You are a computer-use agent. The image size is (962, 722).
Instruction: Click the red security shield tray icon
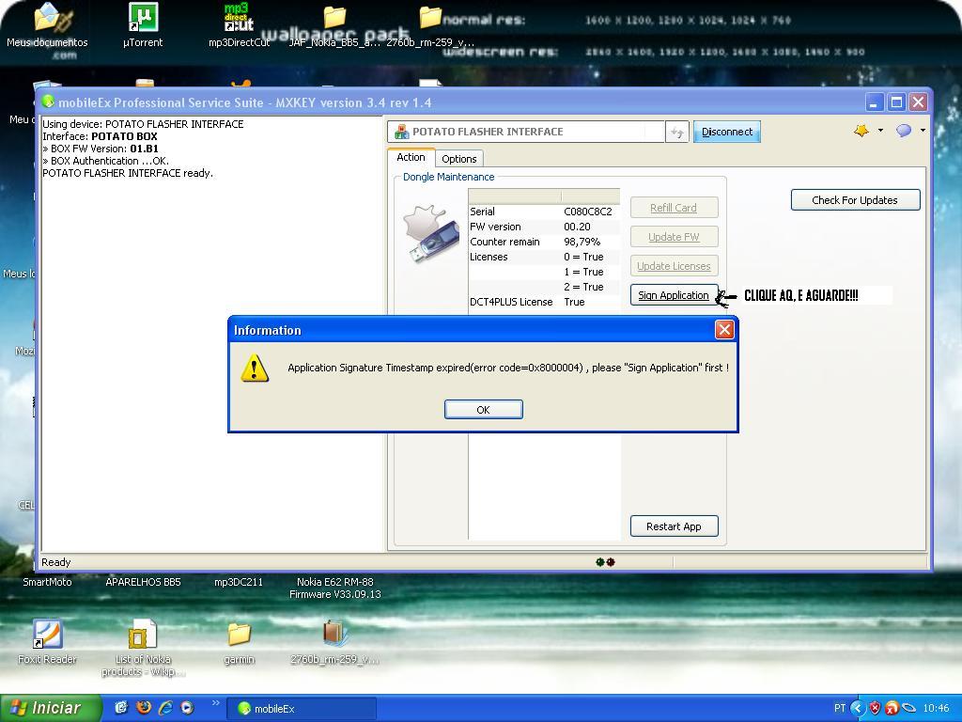tap(875, 708)
